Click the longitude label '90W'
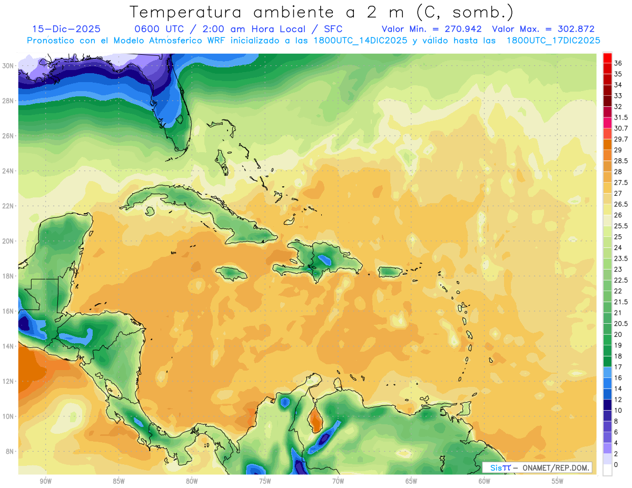 (45, 482)
